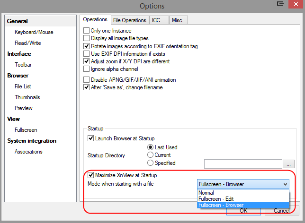Uncheck Adjust zoom if X/Y DPI differ
This screenshot has height=223, width=305.
click(x=86, y=61)
